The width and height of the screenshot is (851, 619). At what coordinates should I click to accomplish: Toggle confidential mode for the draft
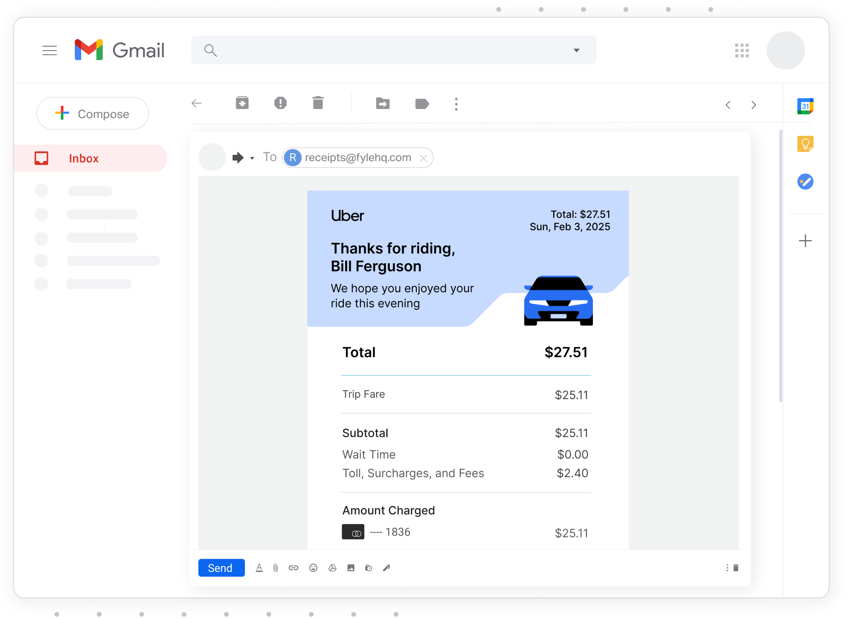pos(368,568)
